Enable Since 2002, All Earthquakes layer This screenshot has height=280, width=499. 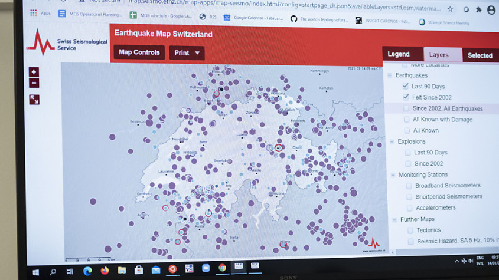(x=406, y=108)
